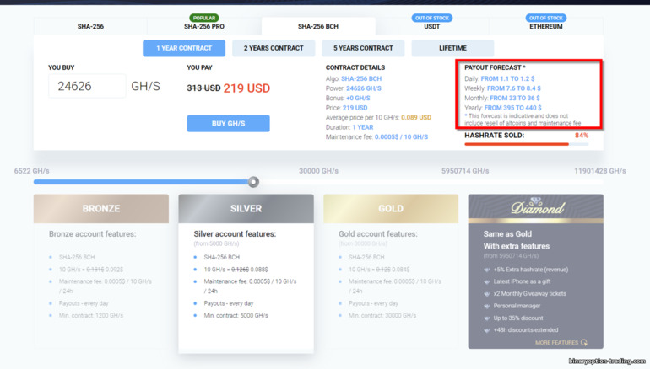Choose the 1 YEAR CONTRACT option
Screen dimensions: 650x369
184,48
